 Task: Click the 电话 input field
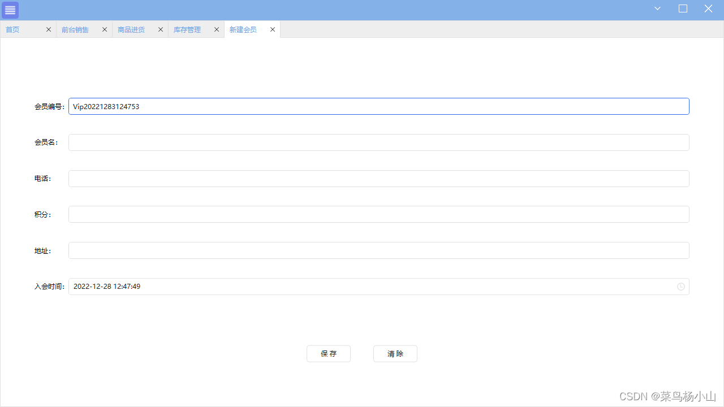[x=379, y=179]
